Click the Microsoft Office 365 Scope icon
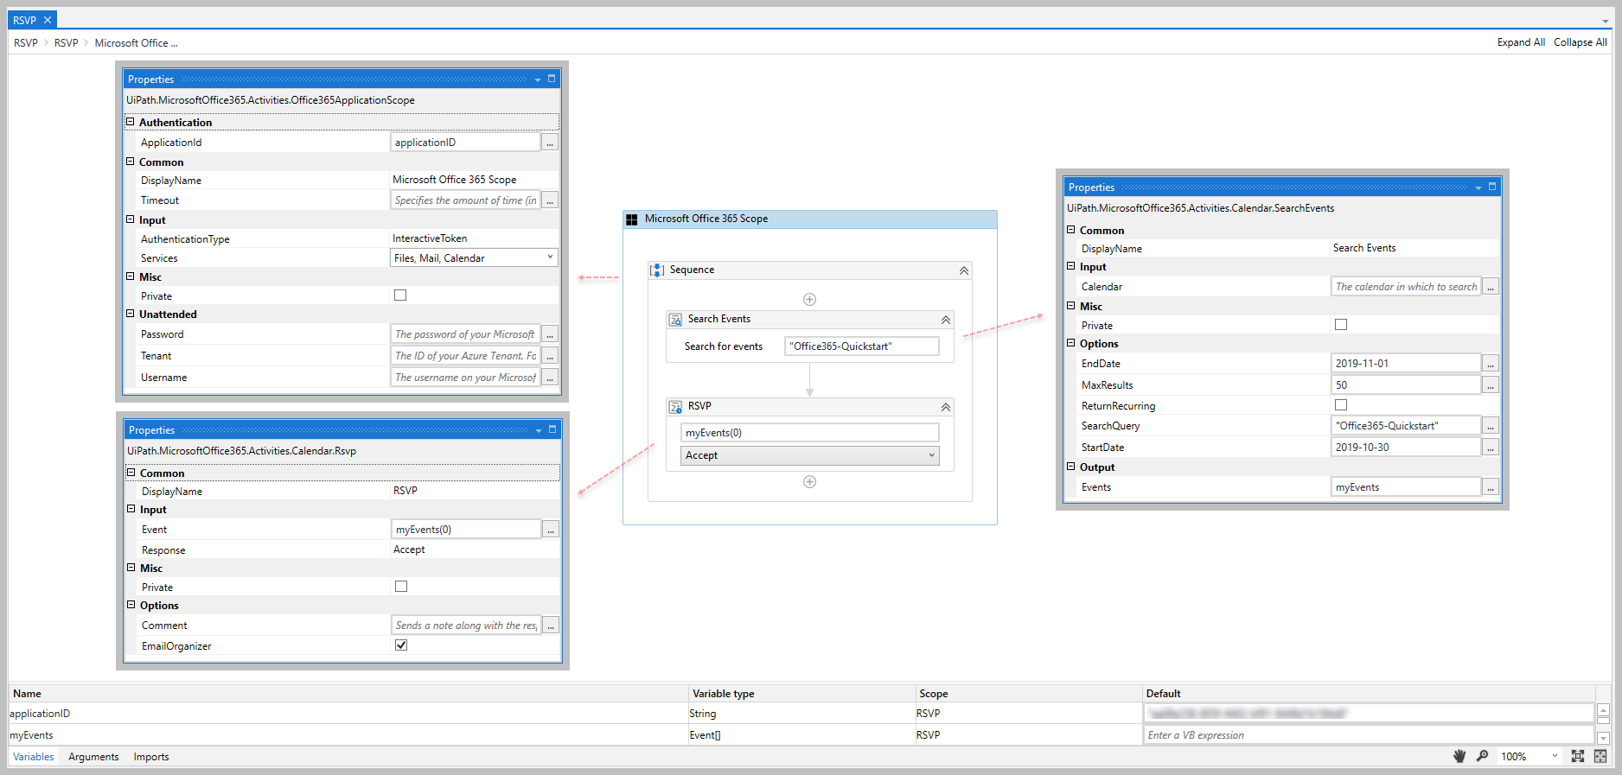Screen dimensions: 1622x775 coord(632,219)
